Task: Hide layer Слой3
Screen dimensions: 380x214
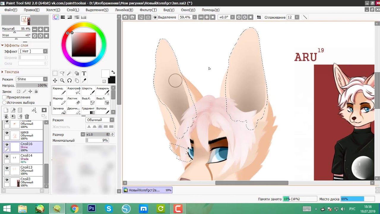Action: pyautogui.click(x=7, y=180)
